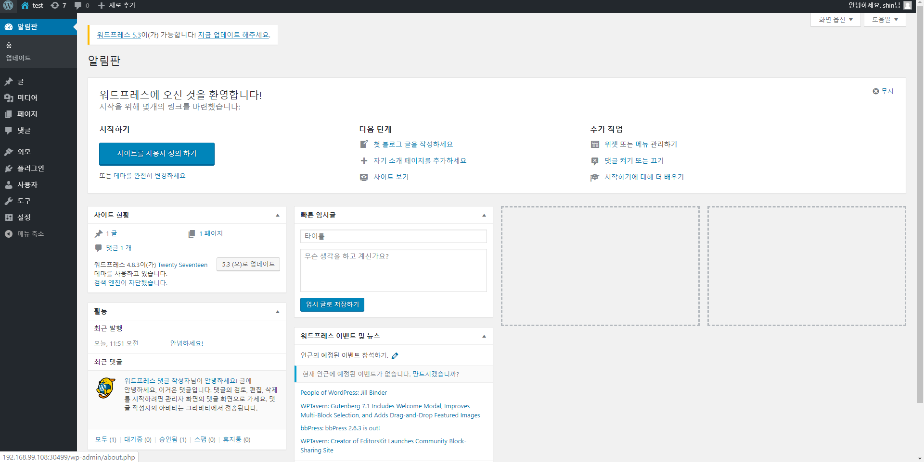Collapse 워드프레스 이벤트 및 뉴스 panel
924x462 pixels.
click(484, 337)
